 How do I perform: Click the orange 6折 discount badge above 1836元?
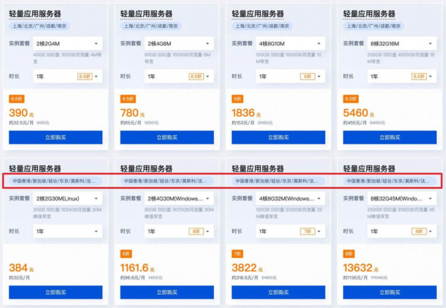click(x=237, y=99)
